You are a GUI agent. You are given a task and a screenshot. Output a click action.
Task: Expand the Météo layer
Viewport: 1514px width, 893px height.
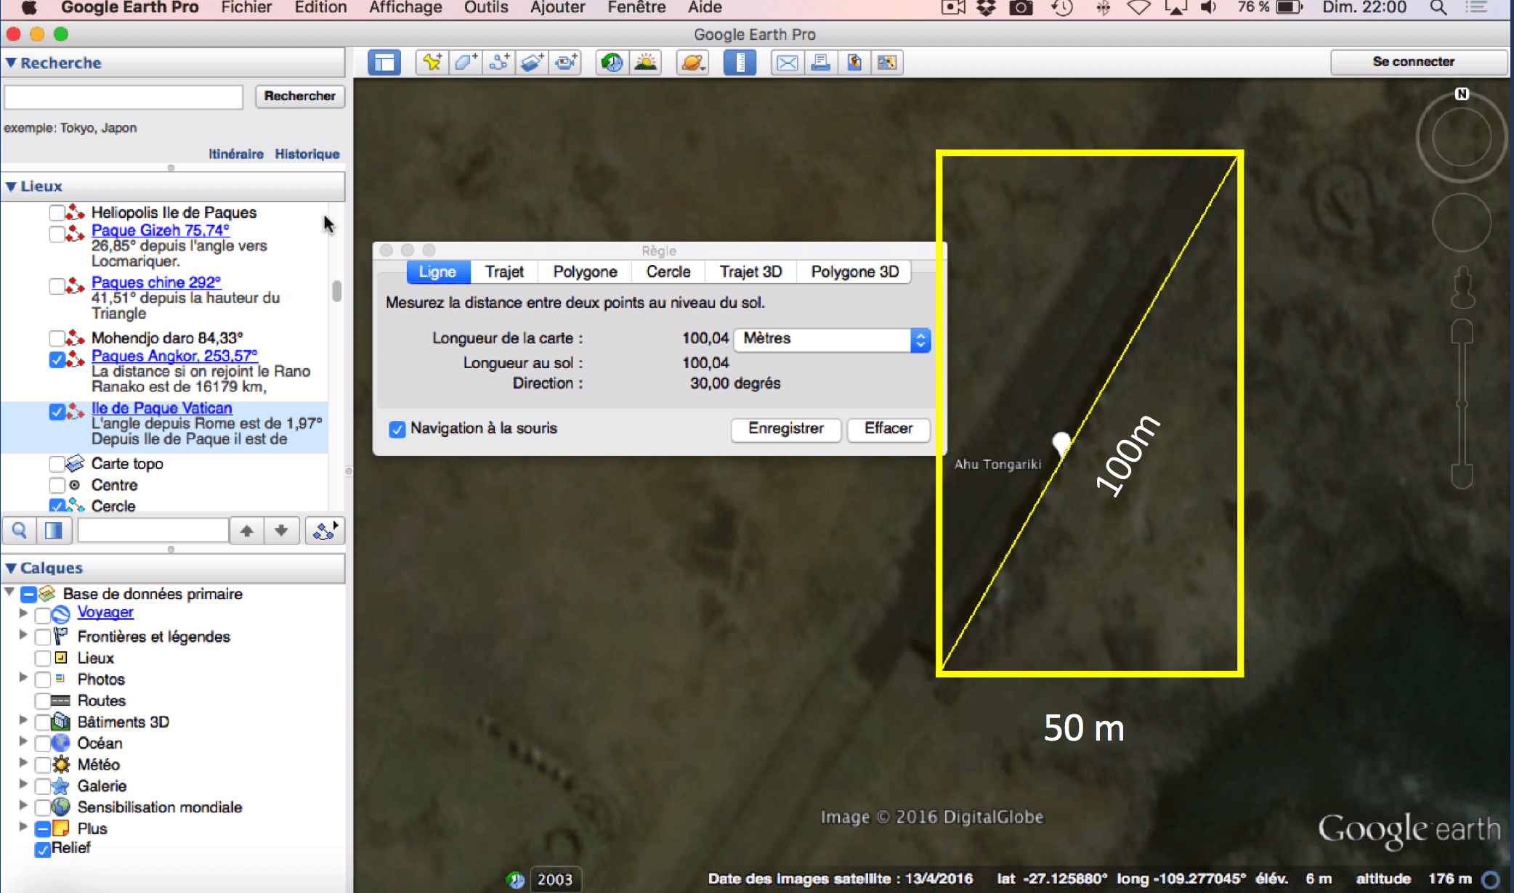pos(23,763)
